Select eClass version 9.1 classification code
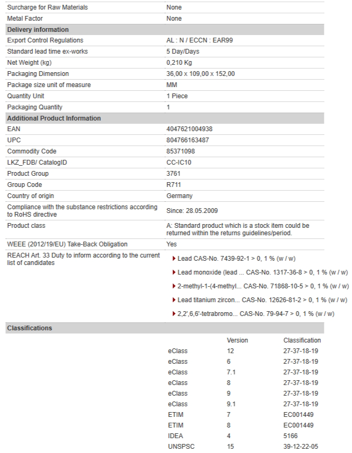The width and height of the screenshot is (352, 453). 301,404
